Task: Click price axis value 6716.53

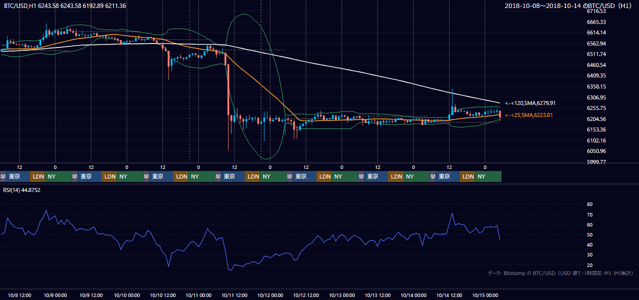Action: (596, 11)
